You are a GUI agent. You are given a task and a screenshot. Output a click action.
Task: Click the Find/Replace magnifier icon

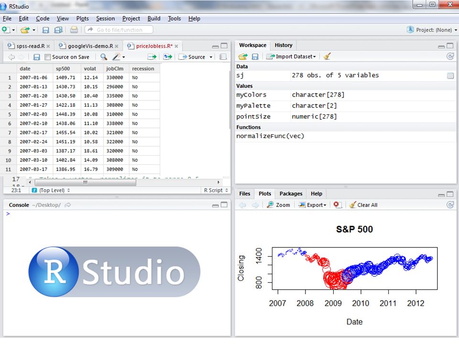pyautogui.click(x=104, y=57)
